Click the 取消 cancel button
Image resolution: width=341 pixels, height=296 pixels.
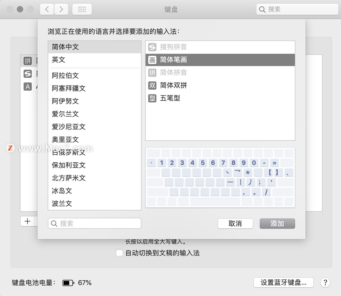click(235, 223)
